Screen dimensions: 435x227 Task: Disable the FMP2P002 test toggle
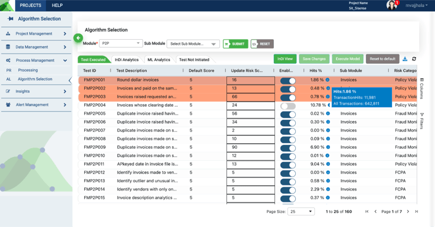(288, 89)
